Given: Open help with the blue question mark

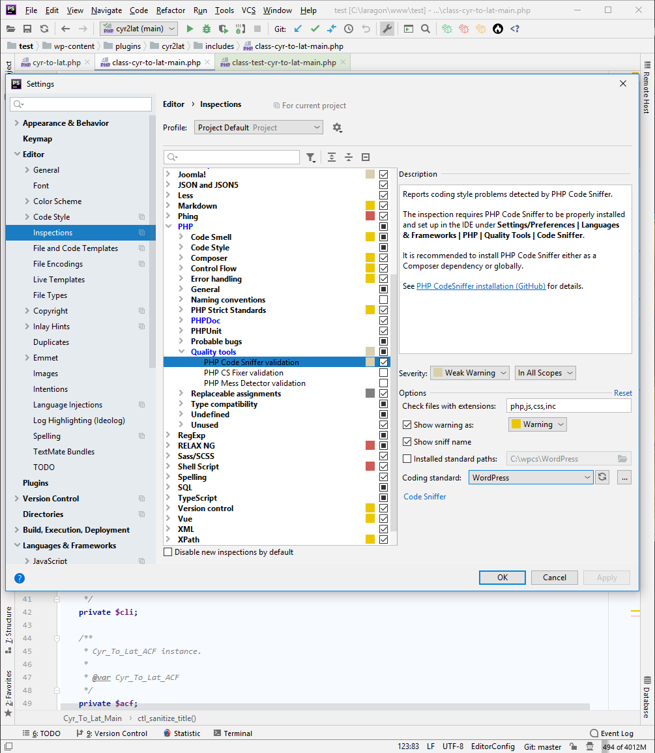Looking at the screenshot, I should 19,578.
